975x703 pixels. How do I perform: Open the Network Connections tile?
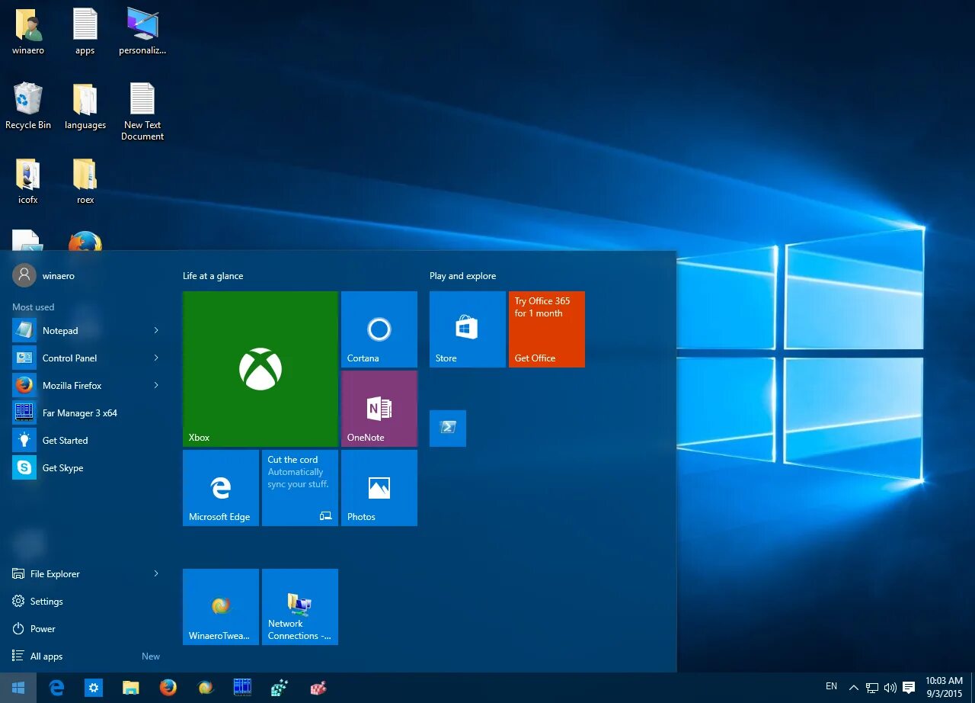tap(300, 607)
